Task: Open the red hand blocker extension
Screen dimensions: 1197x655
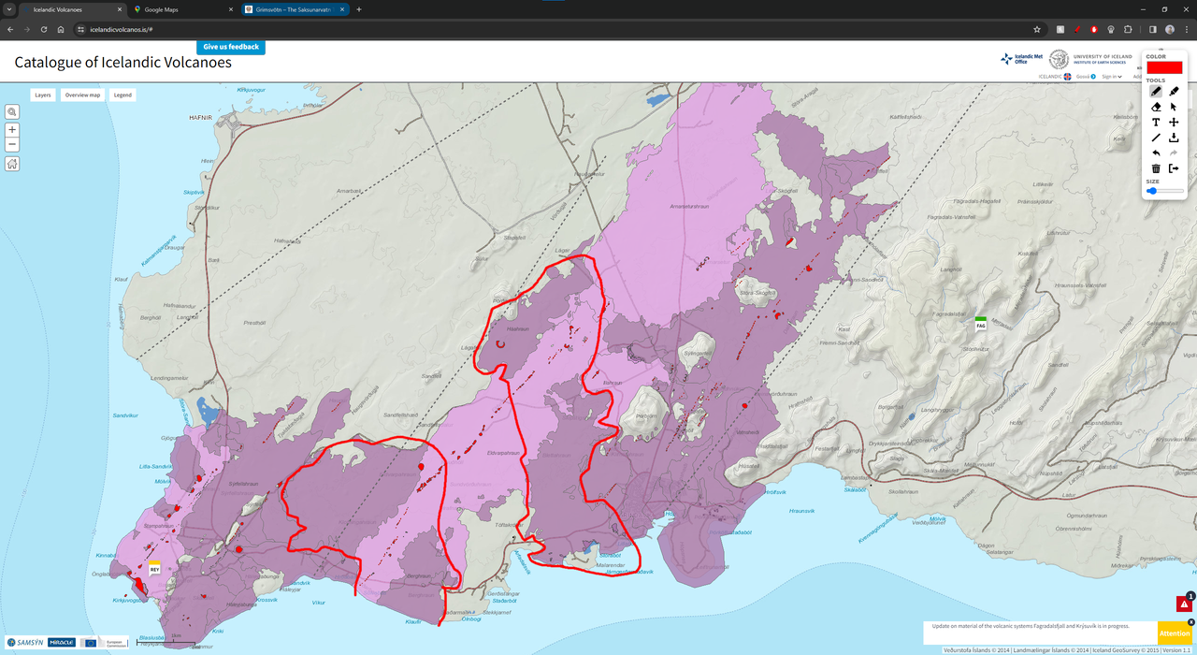Action: coord(1093,29)
